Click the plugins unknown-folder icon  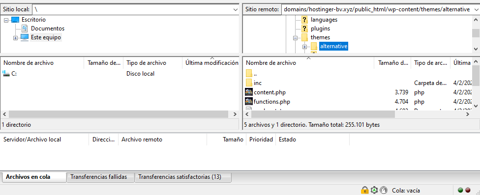tap(304, 28)
